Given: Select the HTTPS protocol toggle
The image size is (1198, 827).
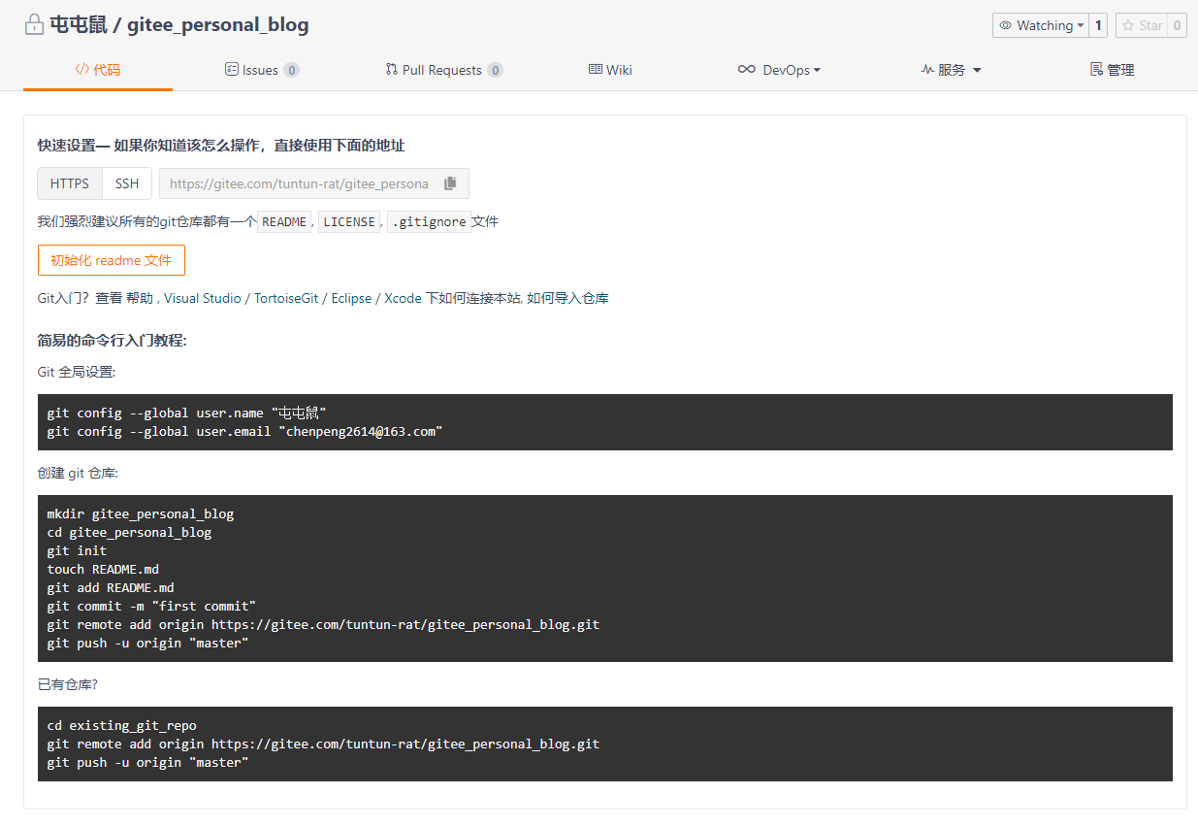Looking at the screenshot, I should coord(70,183).
